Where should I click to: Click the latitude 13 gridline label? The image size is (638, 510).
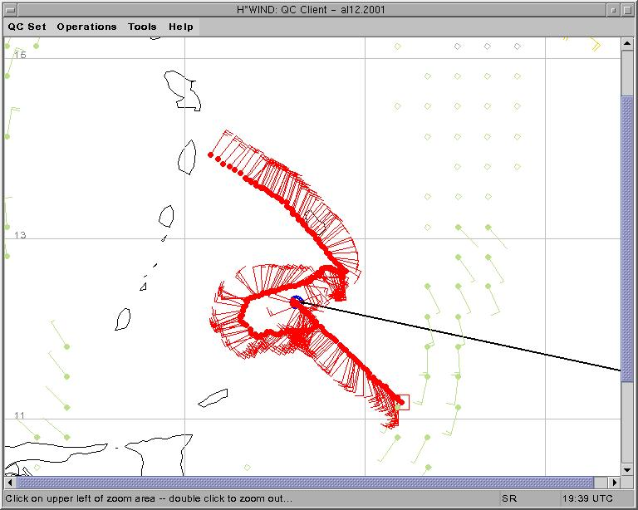coord(21,235)
